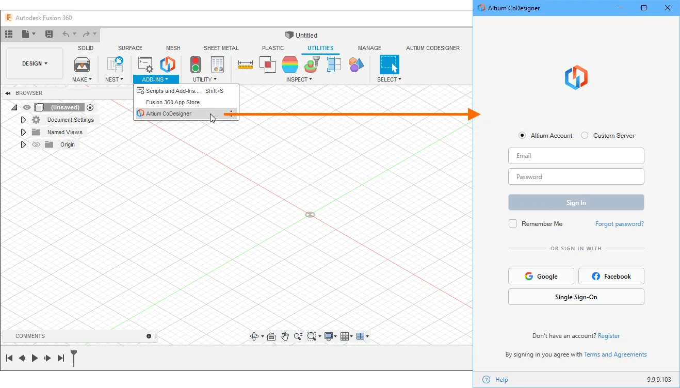This screenshot has height=388, width=680.
Task: Switch to the MANAGE tab
Action: (369, 48)
